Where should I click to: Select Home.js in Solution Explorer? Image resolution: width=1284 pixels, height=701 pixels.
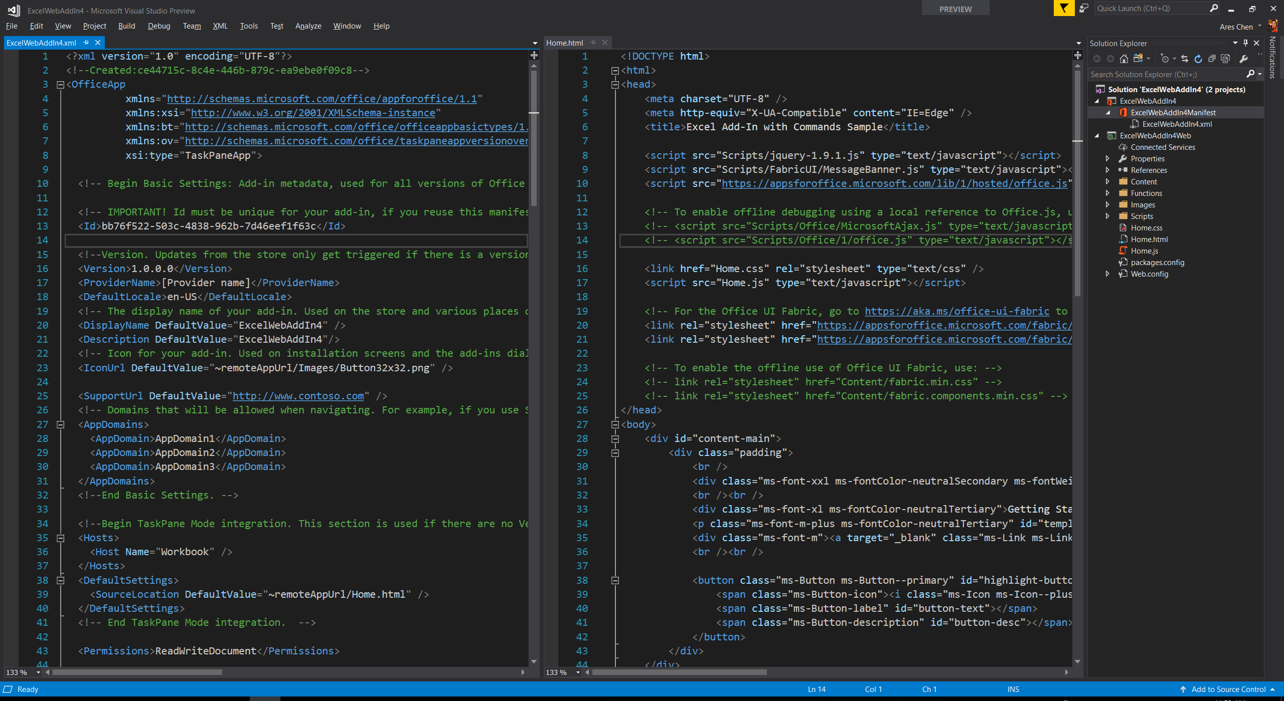point(1144,251)
